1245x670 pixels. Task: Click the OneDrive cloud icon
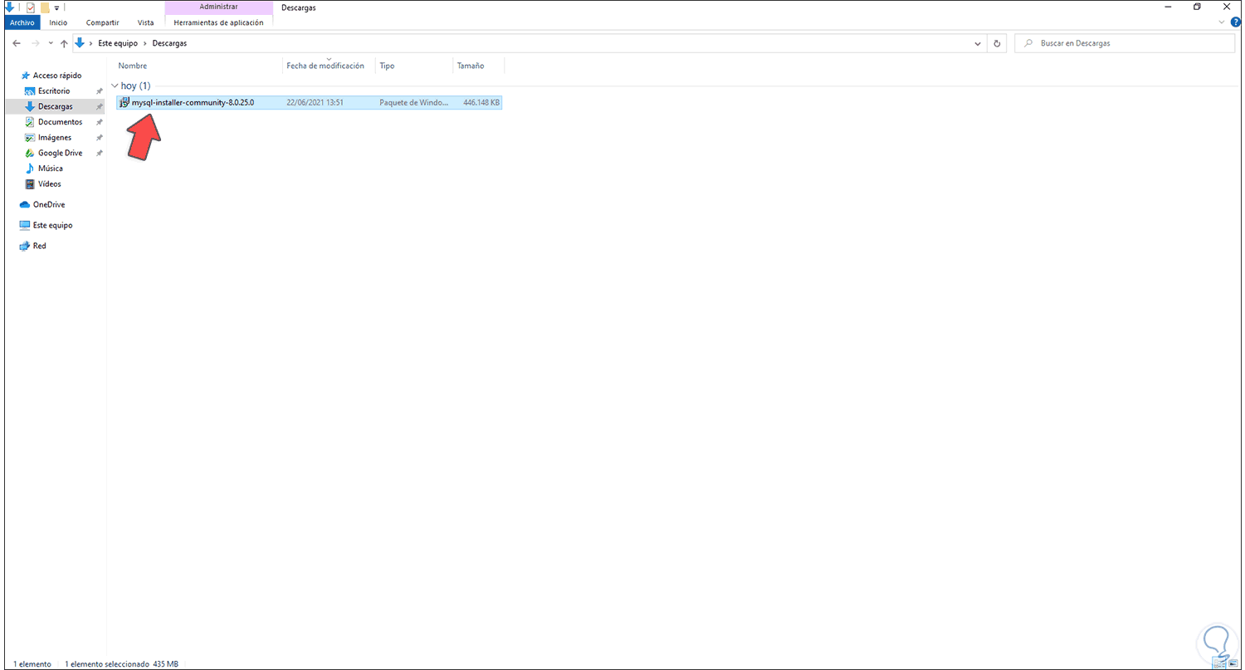coord(25,204)
